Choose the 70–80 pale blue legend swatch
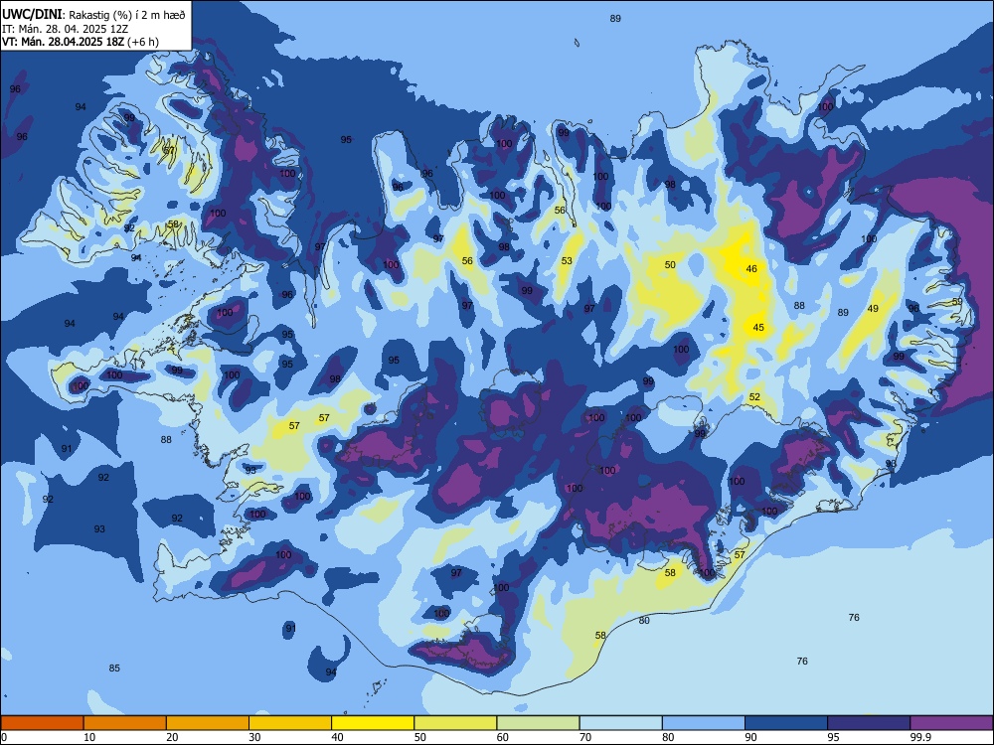The height and width of the screenshot is (745, 994). click(620, 723)
